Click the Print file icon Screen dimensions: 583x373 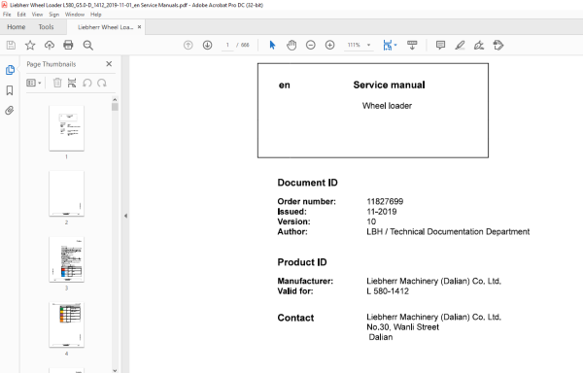68,46
